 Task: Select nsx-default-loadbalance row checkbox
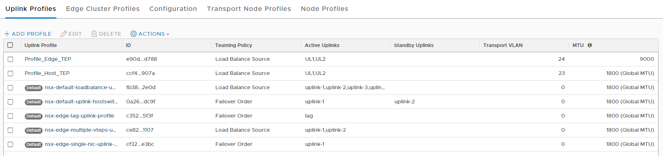(10, 88)
